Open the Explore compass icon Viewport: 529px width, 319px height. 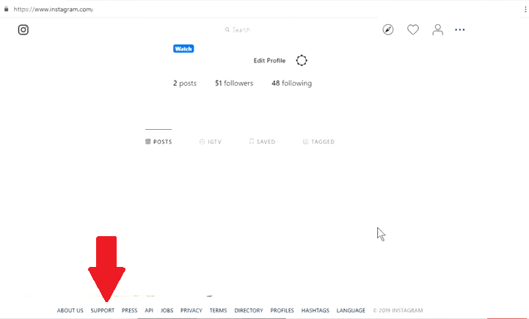pos(388,29)
